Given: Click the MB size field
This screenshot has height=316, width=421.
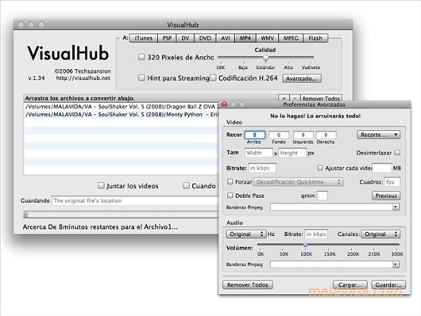Looking at the screenshot, I should tap(382, 168).
